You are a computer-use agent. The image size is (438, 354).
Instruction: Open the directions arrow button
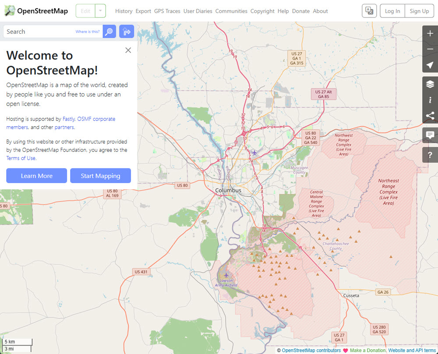[x=127, y=31]
